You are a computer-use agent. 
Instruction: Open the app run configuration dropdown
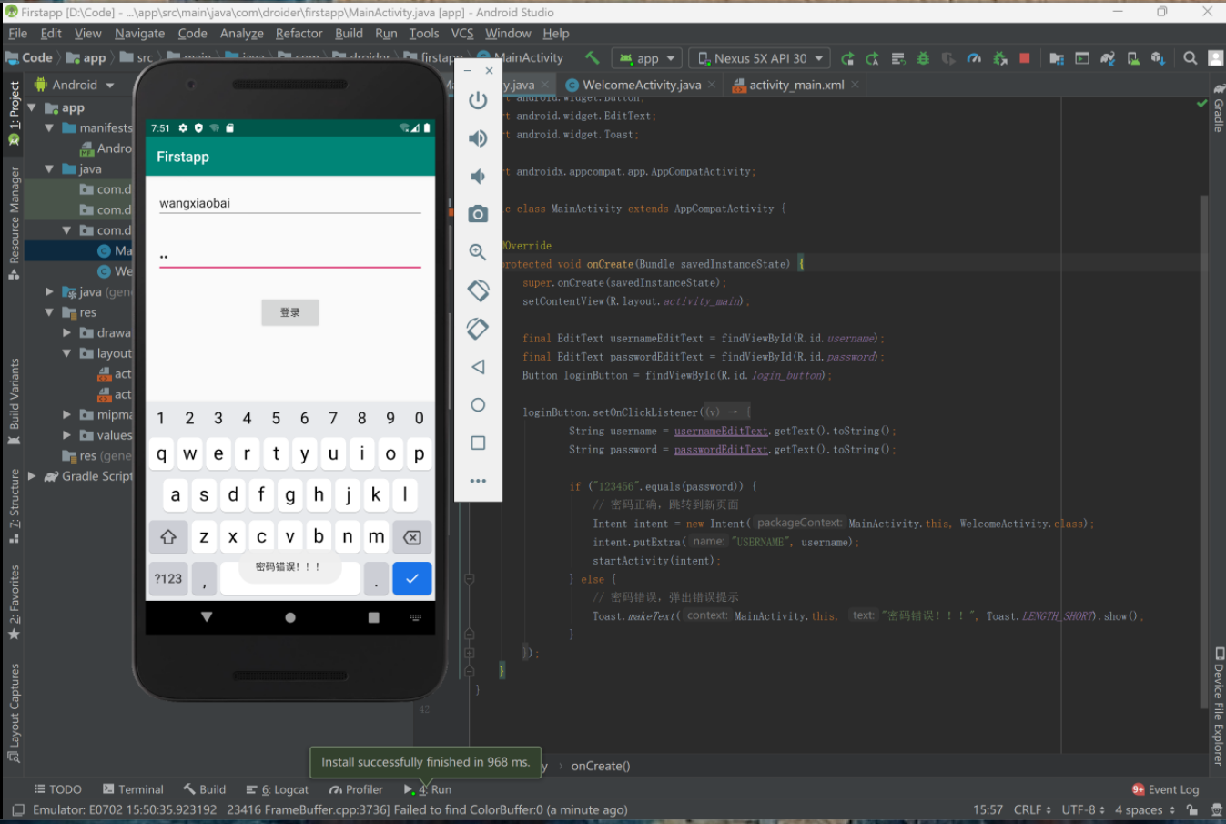[647, 58]
